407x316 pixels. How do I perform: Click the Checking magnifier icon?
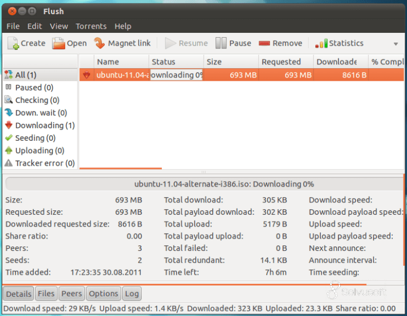tap(8, 99)
